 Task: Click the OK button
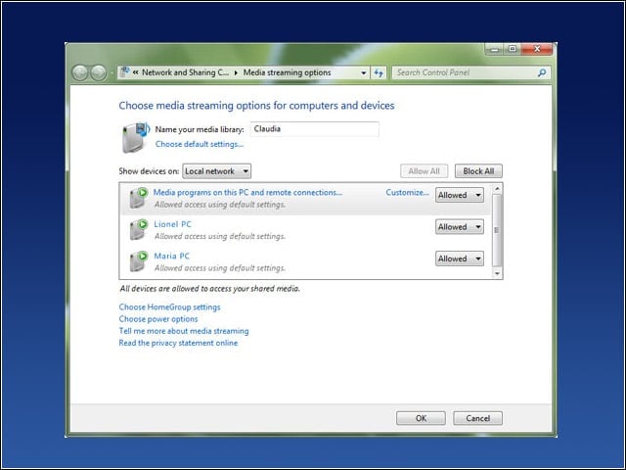click(421, 418)
